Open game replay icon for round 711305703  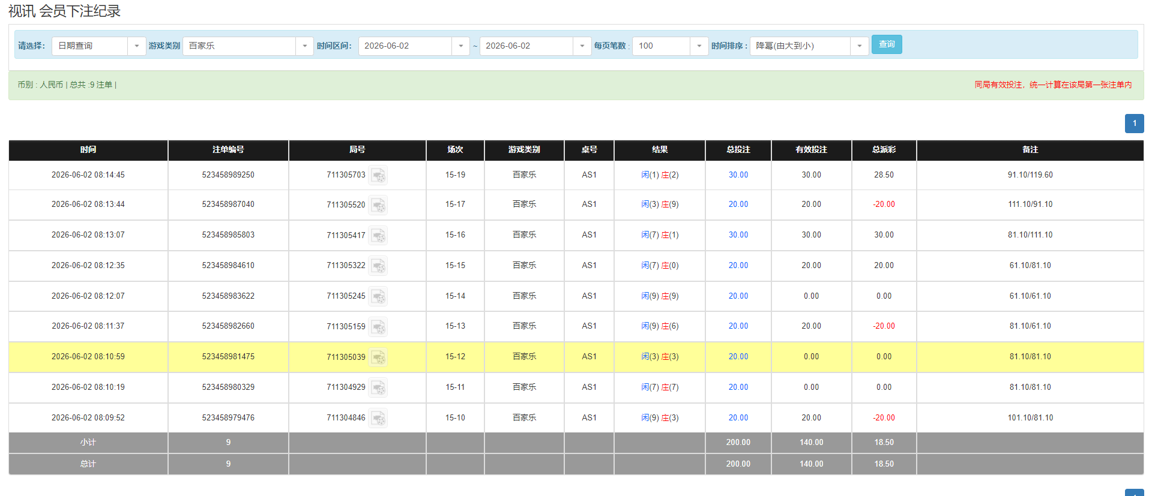(378, 175)
